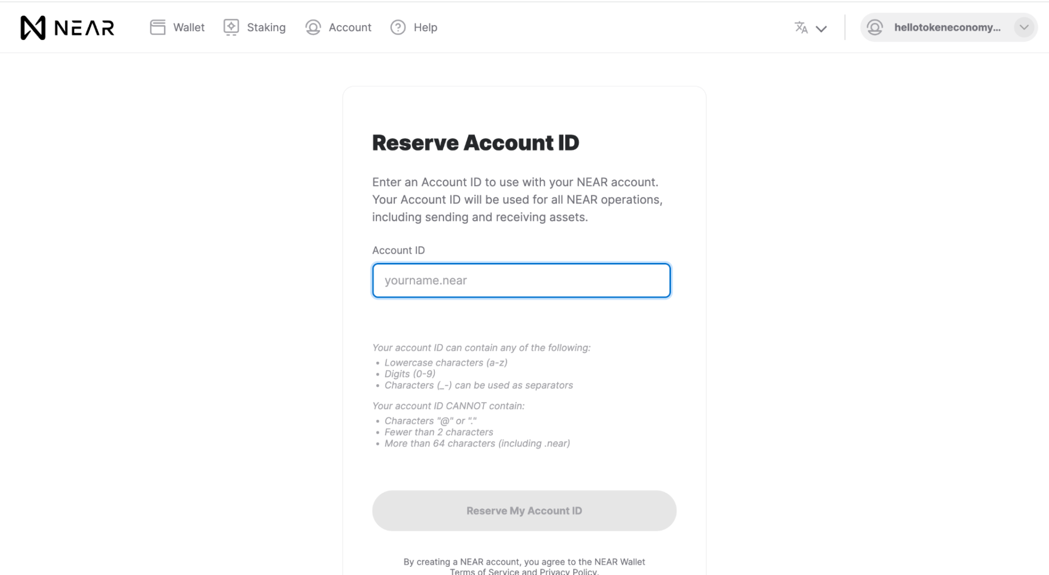Open the hellotokeneconomy account name menu

pos(947,27)
